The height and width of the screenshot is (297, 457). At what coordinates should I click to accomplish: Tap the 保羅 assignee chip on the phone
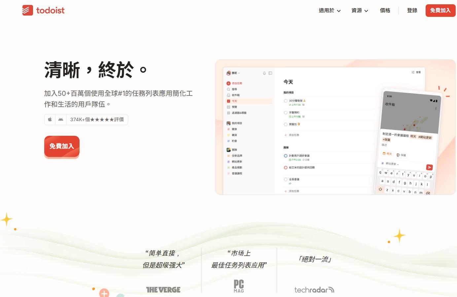coord(401,155)
